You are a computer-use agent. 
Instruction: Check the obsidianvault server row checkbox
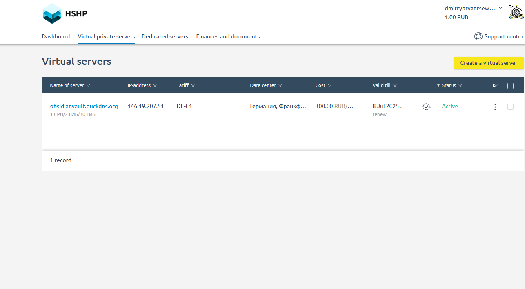[x=510, y=107]
